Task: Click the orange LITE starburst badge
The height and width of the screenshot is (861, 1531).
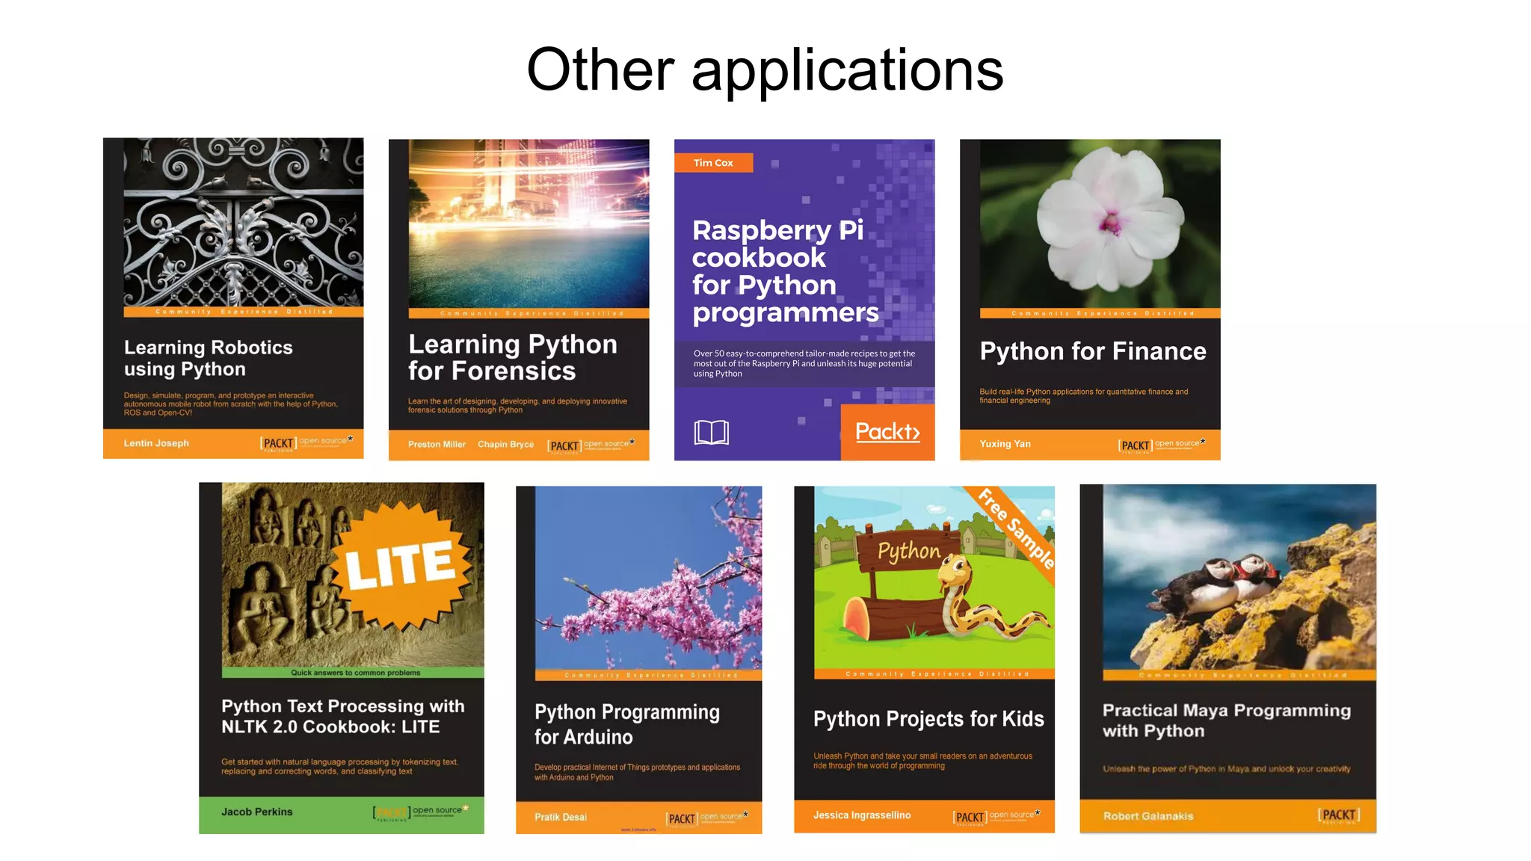Action: click(x=402, y=564)
